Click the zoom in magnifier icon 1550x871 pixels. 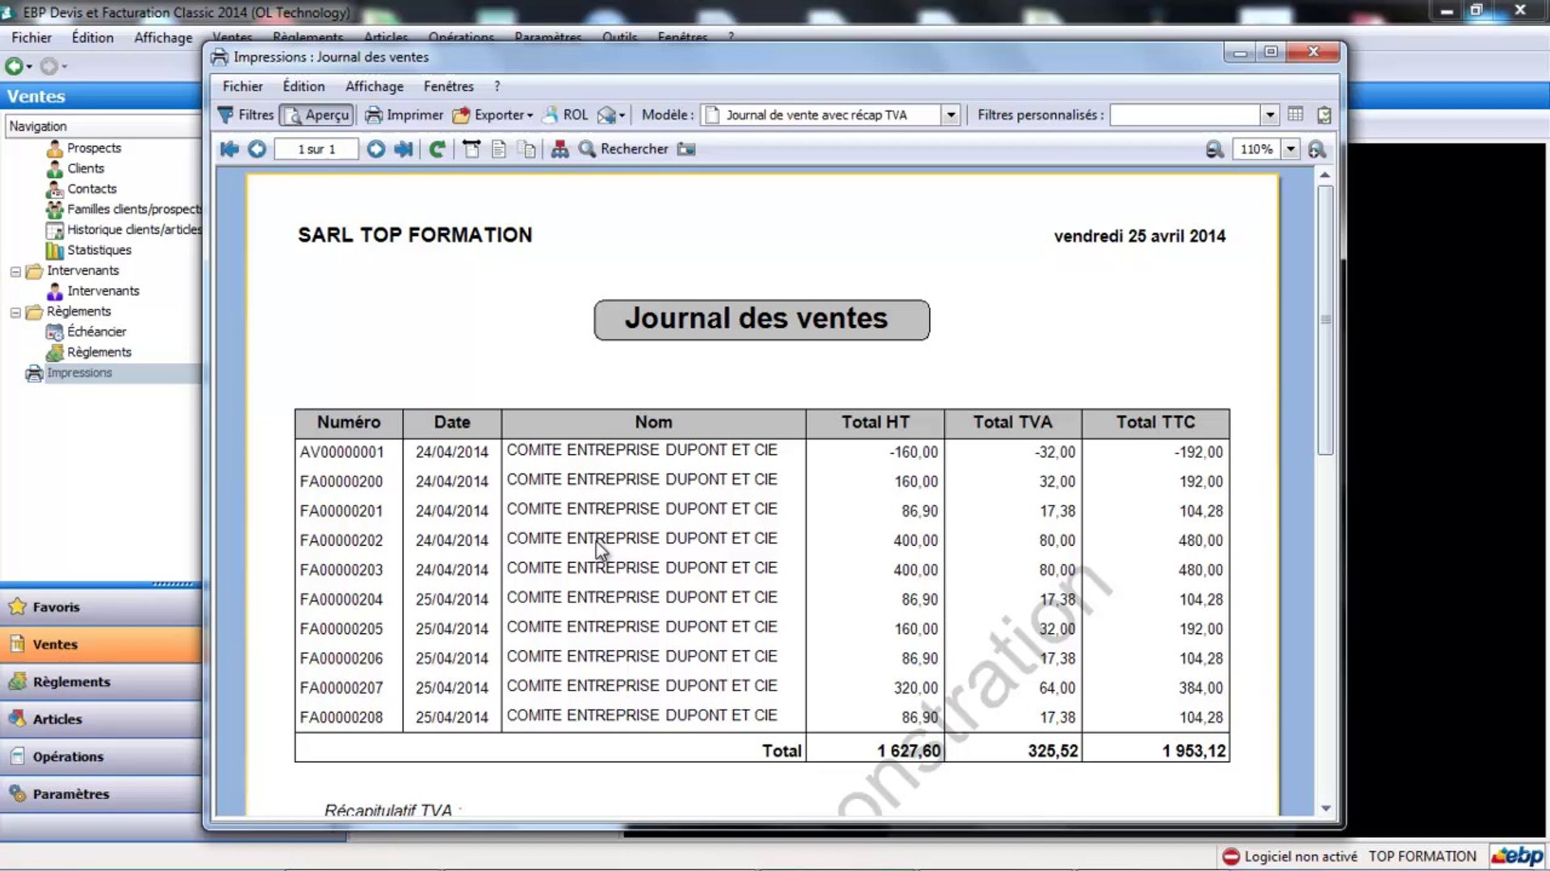point(1317,149)
